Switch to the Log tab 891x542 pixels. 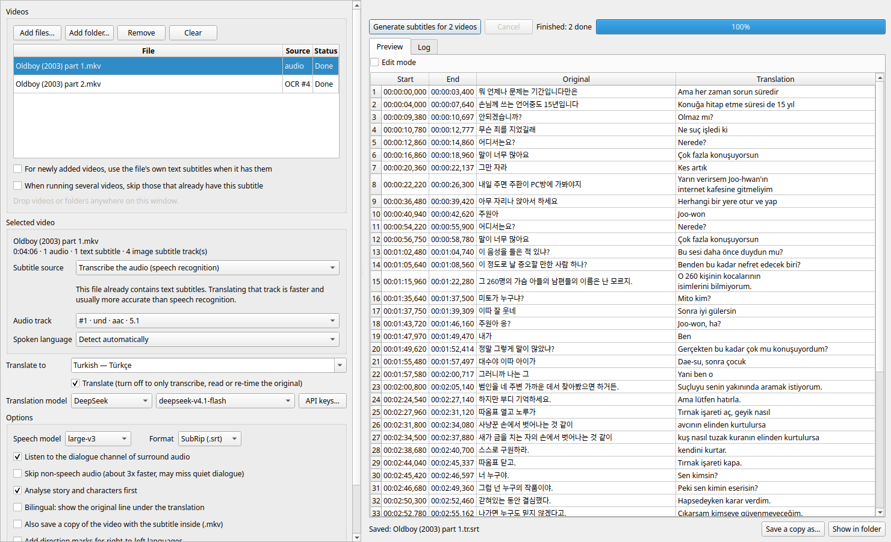point(424,48)
